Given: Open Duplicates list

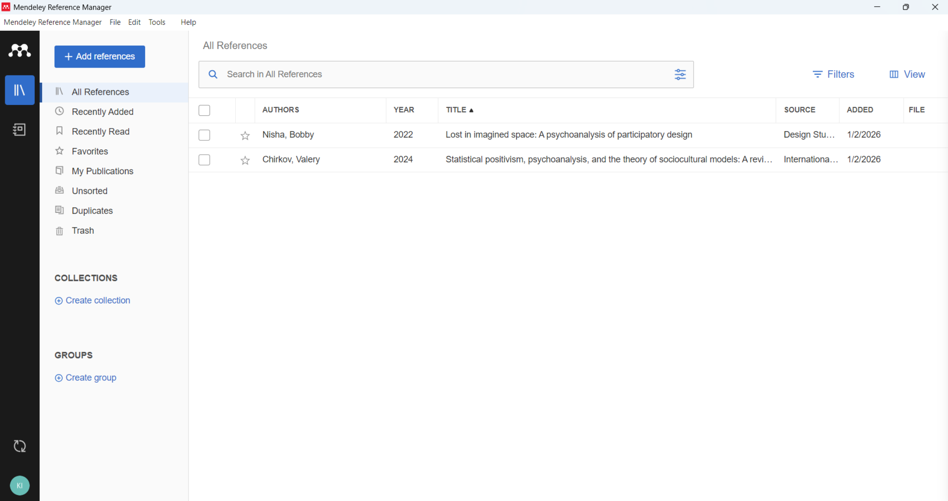Looking at the screenshot, I should [114, 211].
